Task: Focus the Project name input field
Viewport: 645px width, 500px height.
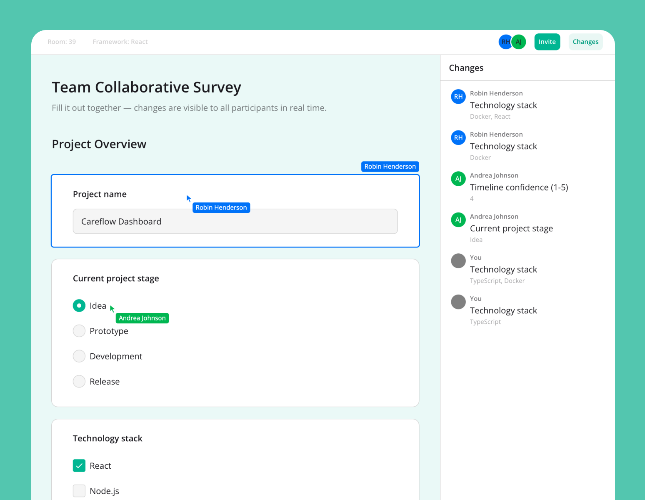Action: (x=235, y=221)
